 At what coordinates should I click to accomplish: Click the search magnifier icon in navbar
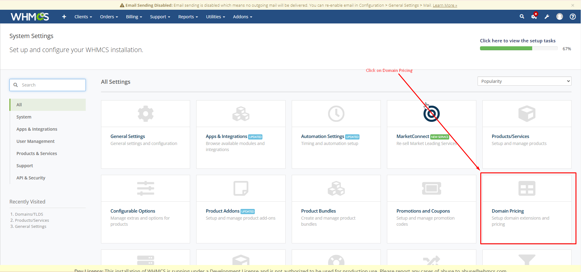coord(522,17)
